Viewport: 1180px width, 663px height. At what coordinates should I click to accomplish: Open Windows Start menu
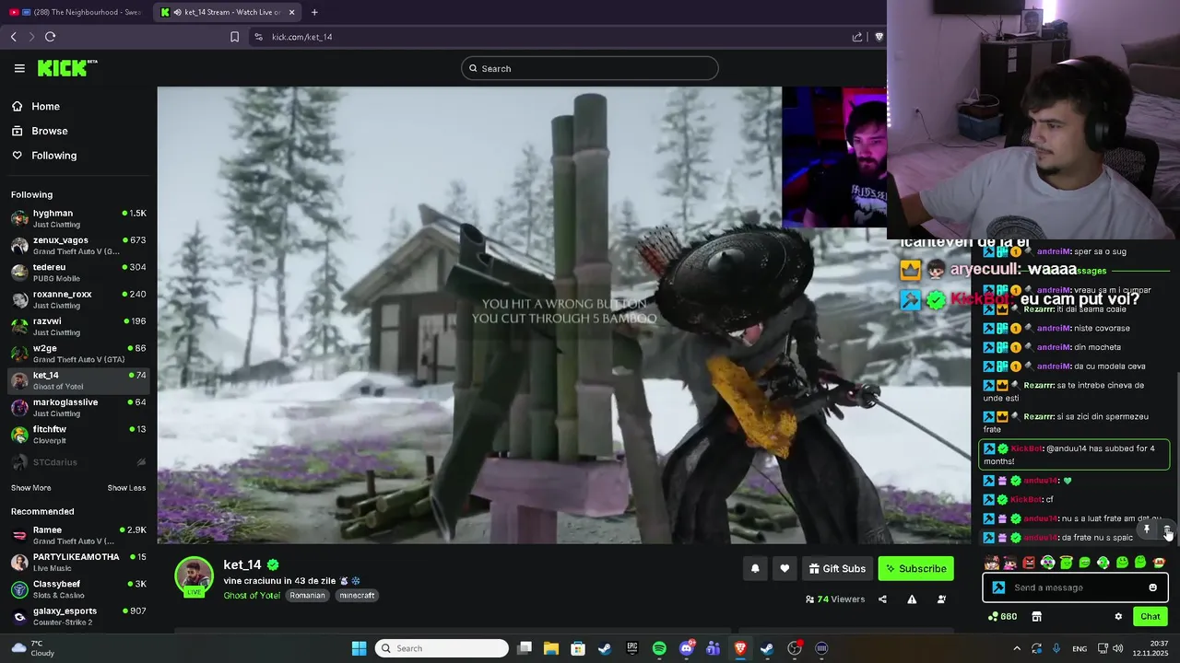pyautogui.click(x=359, y=648)
